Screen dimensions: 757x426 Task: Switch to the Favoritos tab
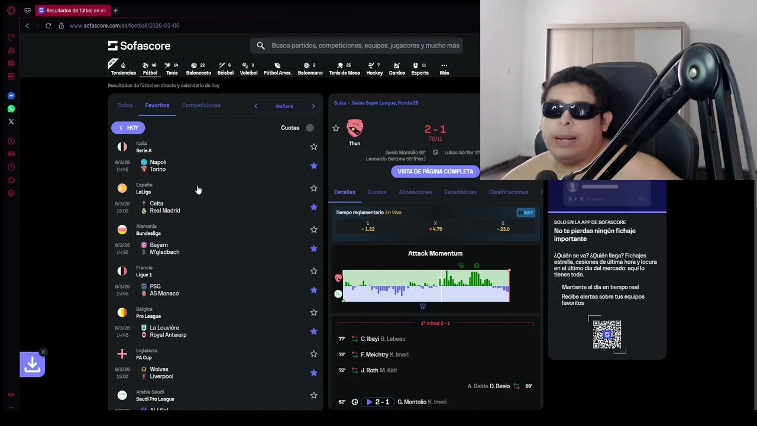pos(157,105)
